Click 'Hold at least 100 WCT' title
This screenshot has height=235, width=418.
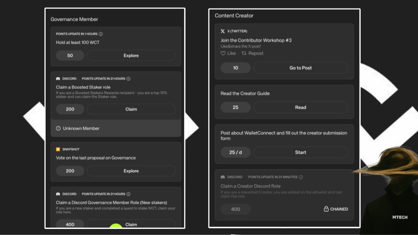[x=78, y=42]
